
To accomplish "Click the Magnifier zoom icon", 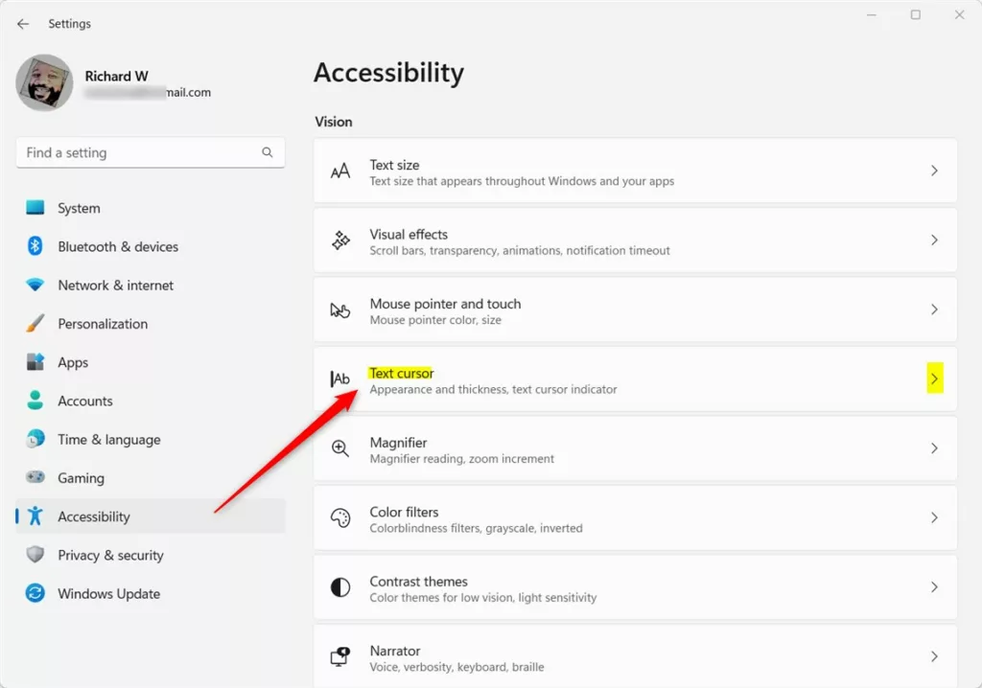I will click(x=340, y=448).
